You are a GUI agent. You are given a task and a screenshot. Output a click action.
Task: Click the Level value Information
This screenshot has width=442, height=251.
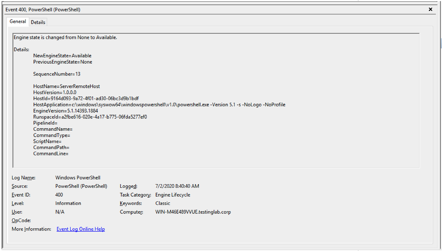(68, 204)
